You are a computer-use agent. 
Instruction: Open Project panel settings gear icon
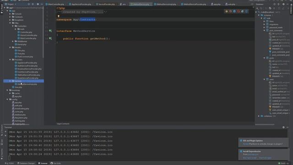tap(38, 4)
